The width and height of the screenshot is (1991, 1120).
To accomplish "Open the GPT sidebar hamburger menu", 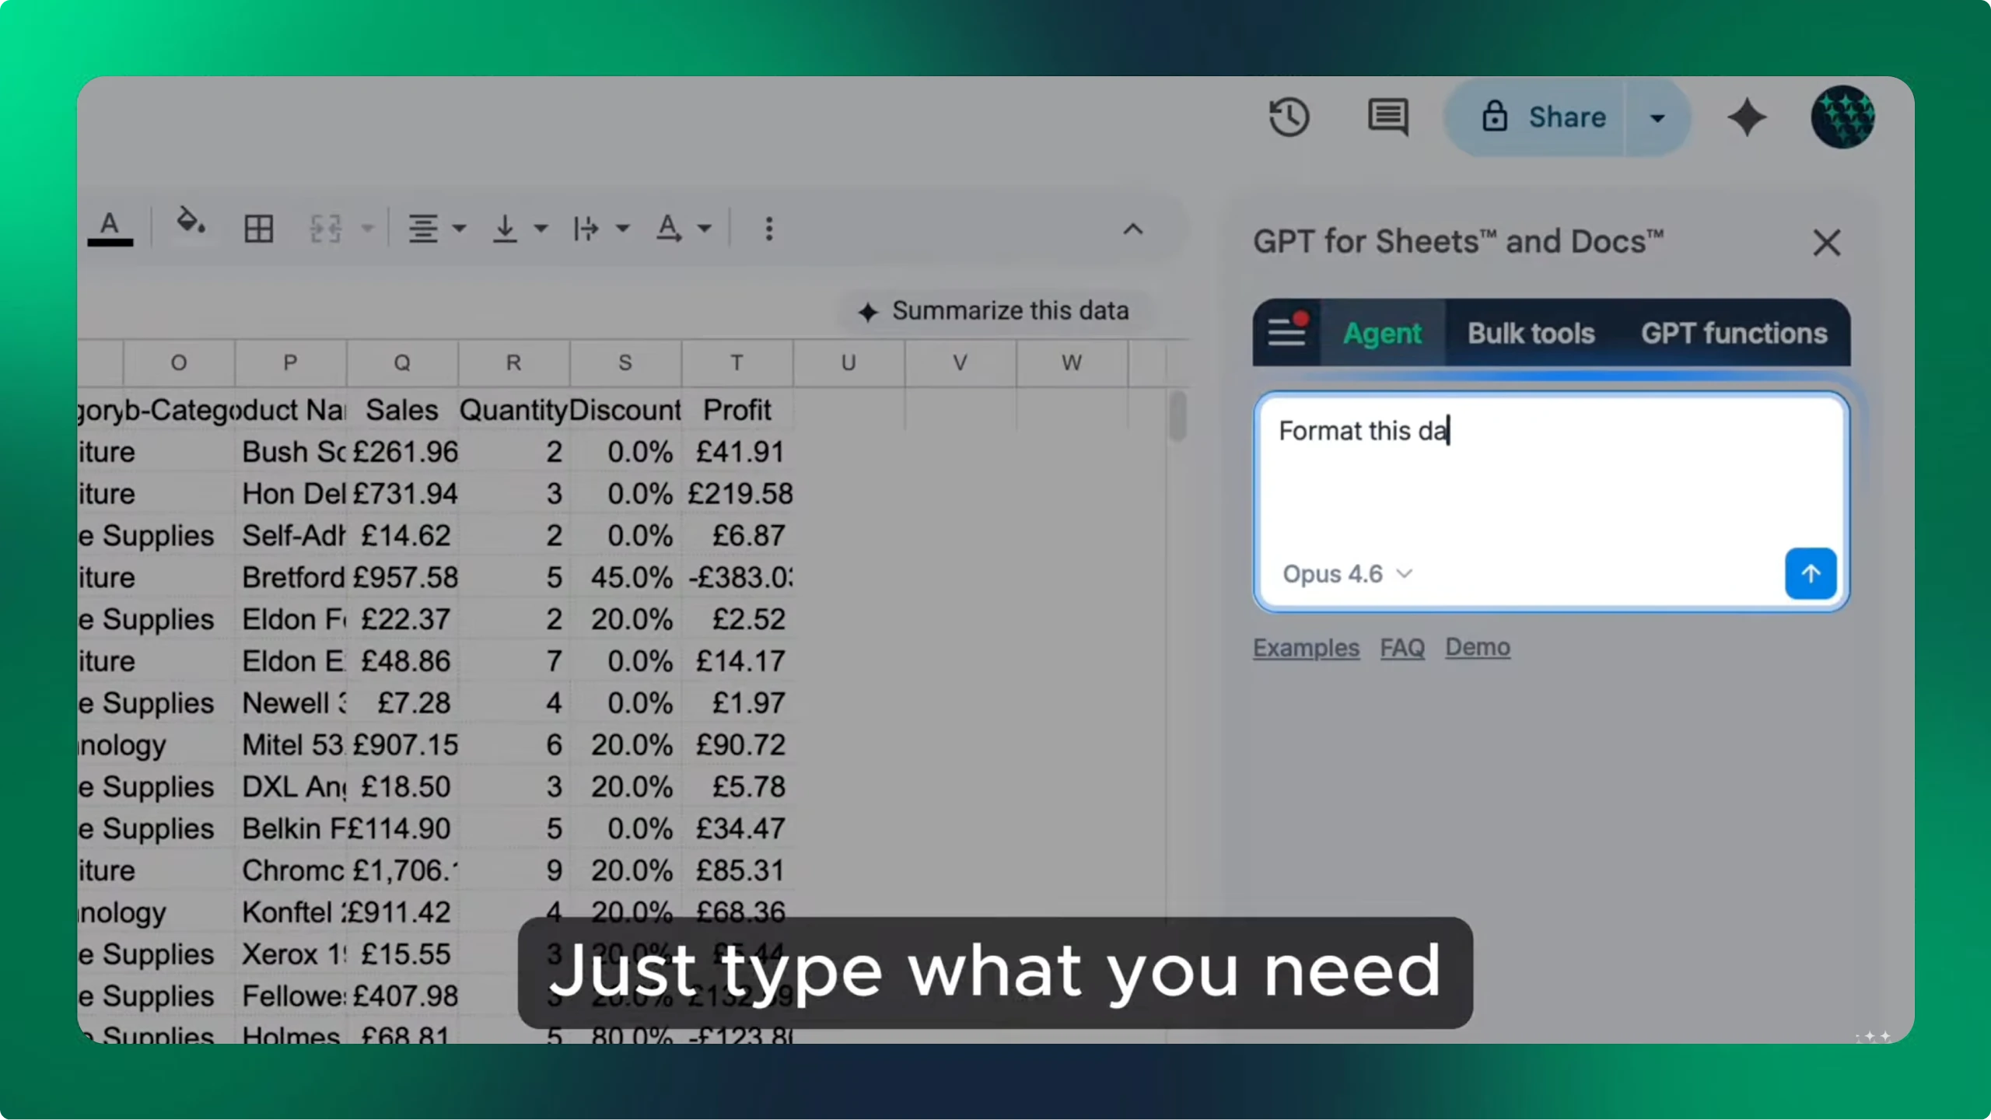I will (1286, 333).
